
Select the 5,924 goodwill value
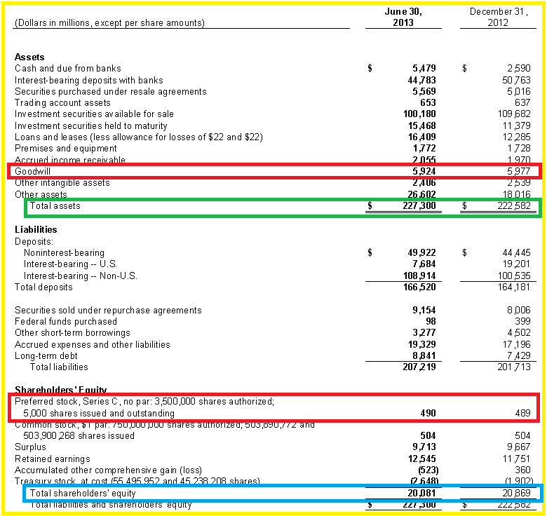[424, 171]
